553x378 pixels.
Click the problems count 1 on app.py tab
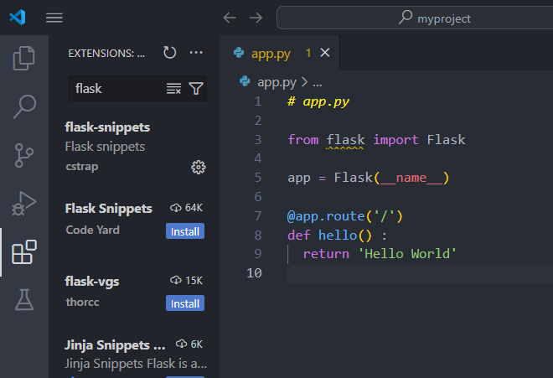pyautogui.click(x=308, y=53)
